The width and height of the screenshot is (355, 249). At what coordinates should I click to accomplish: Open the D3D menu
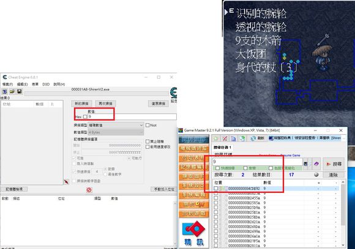46,84
